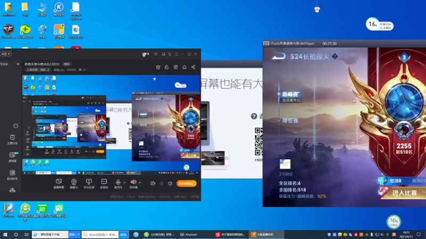
Task: Click the Cortana circle in taskbar
Action: coord(16,234)
